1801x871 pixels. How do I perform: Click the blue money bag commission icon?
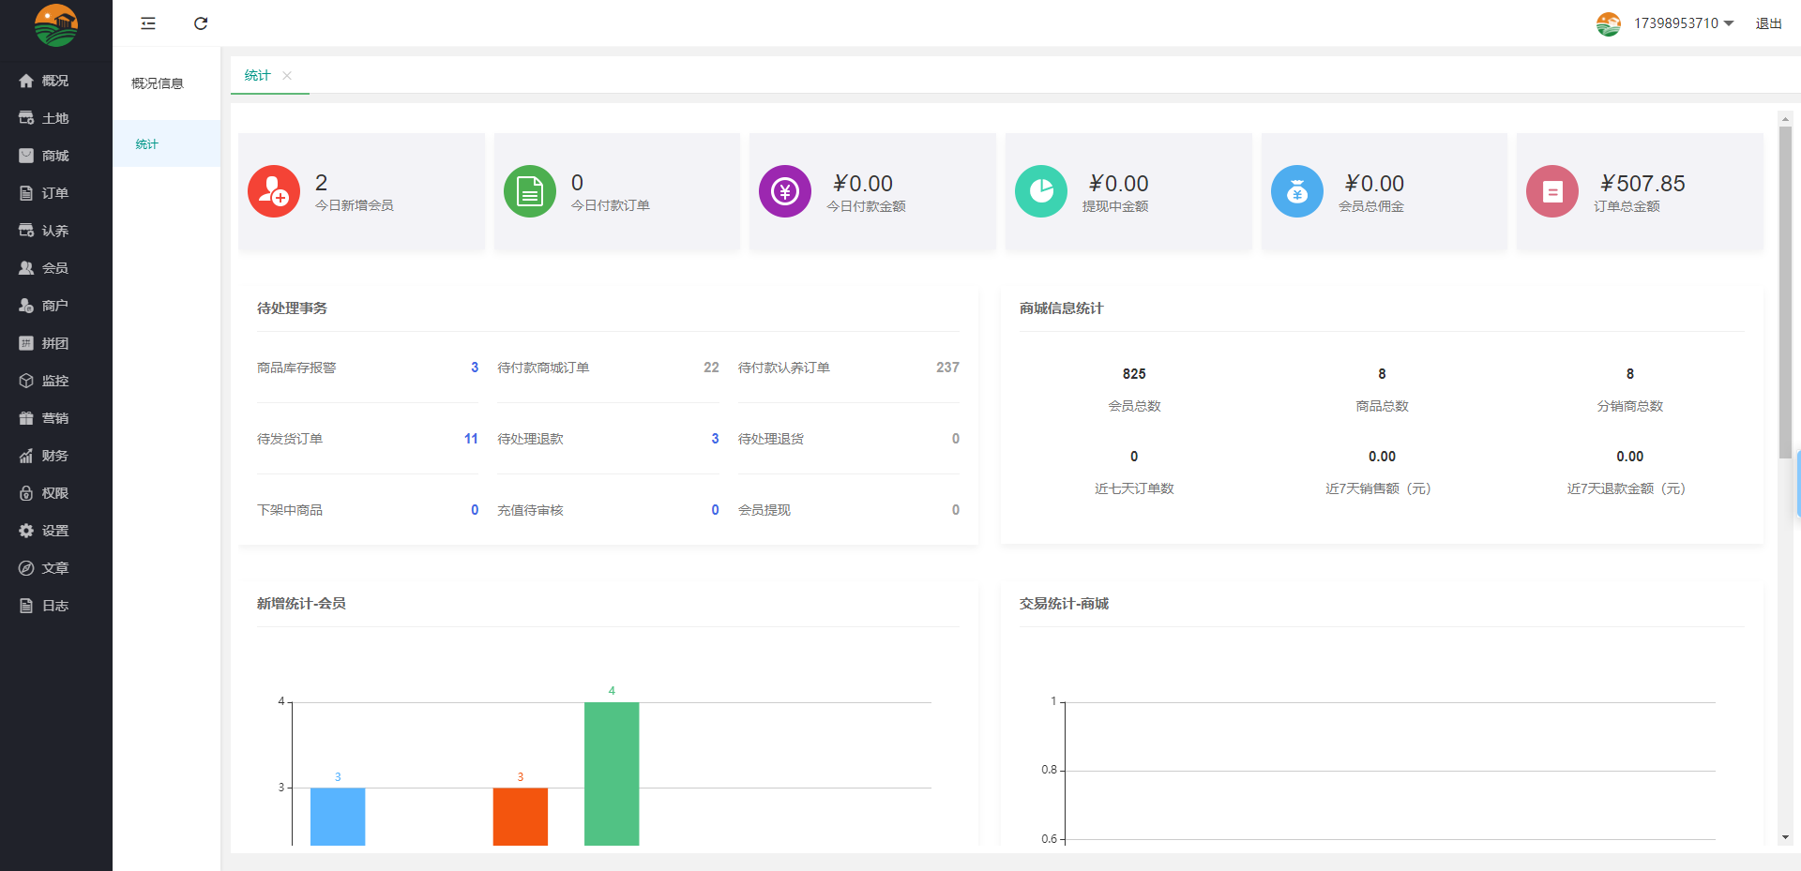[x=1297, y=191]
